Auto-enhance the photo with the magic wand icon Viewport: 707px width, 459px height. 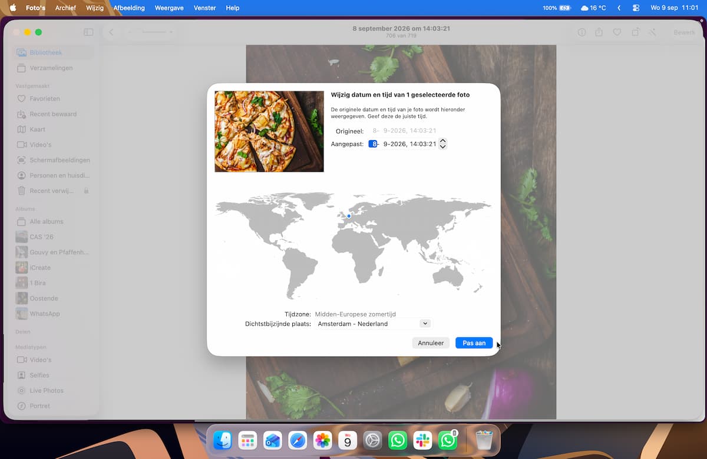click(653, 32)
